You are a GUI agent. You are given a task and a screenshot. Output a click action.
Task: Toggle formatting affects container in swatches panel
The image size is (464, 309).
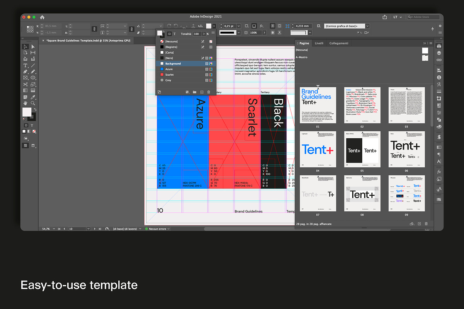coord(169,34)
